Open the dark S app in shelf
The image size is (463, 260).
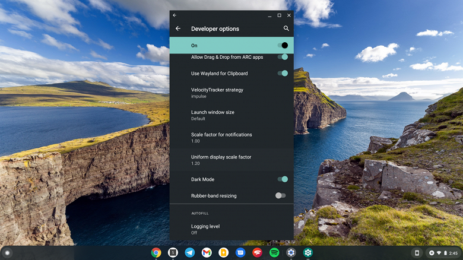click(x=173, y=253)
